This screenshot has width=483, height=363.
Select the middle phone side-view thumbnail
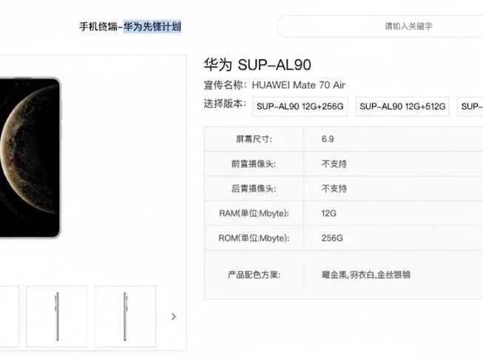57,316
